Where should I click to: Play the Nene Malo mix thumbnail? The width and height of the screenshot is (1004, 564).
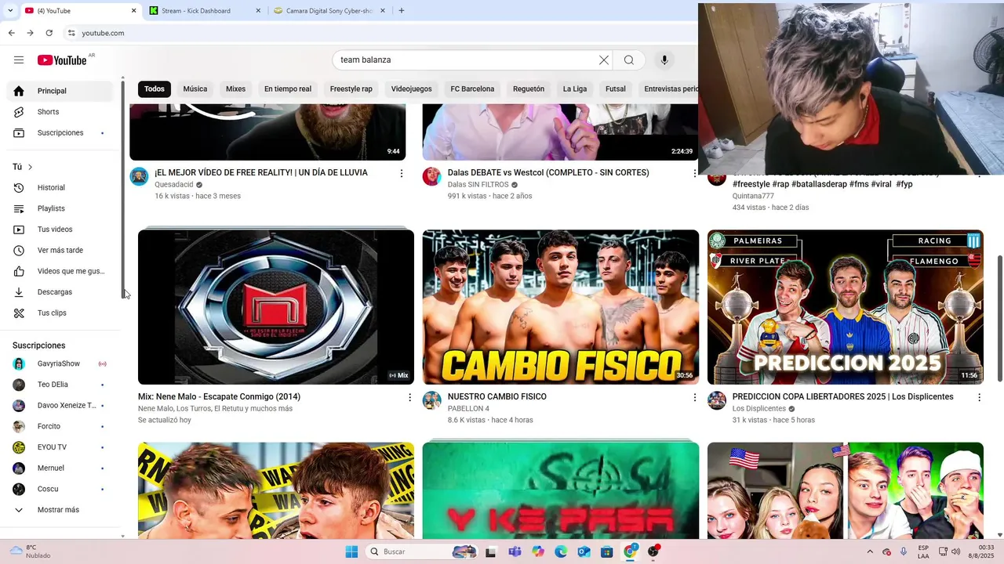pyautogui.click(x=276, y=307)
